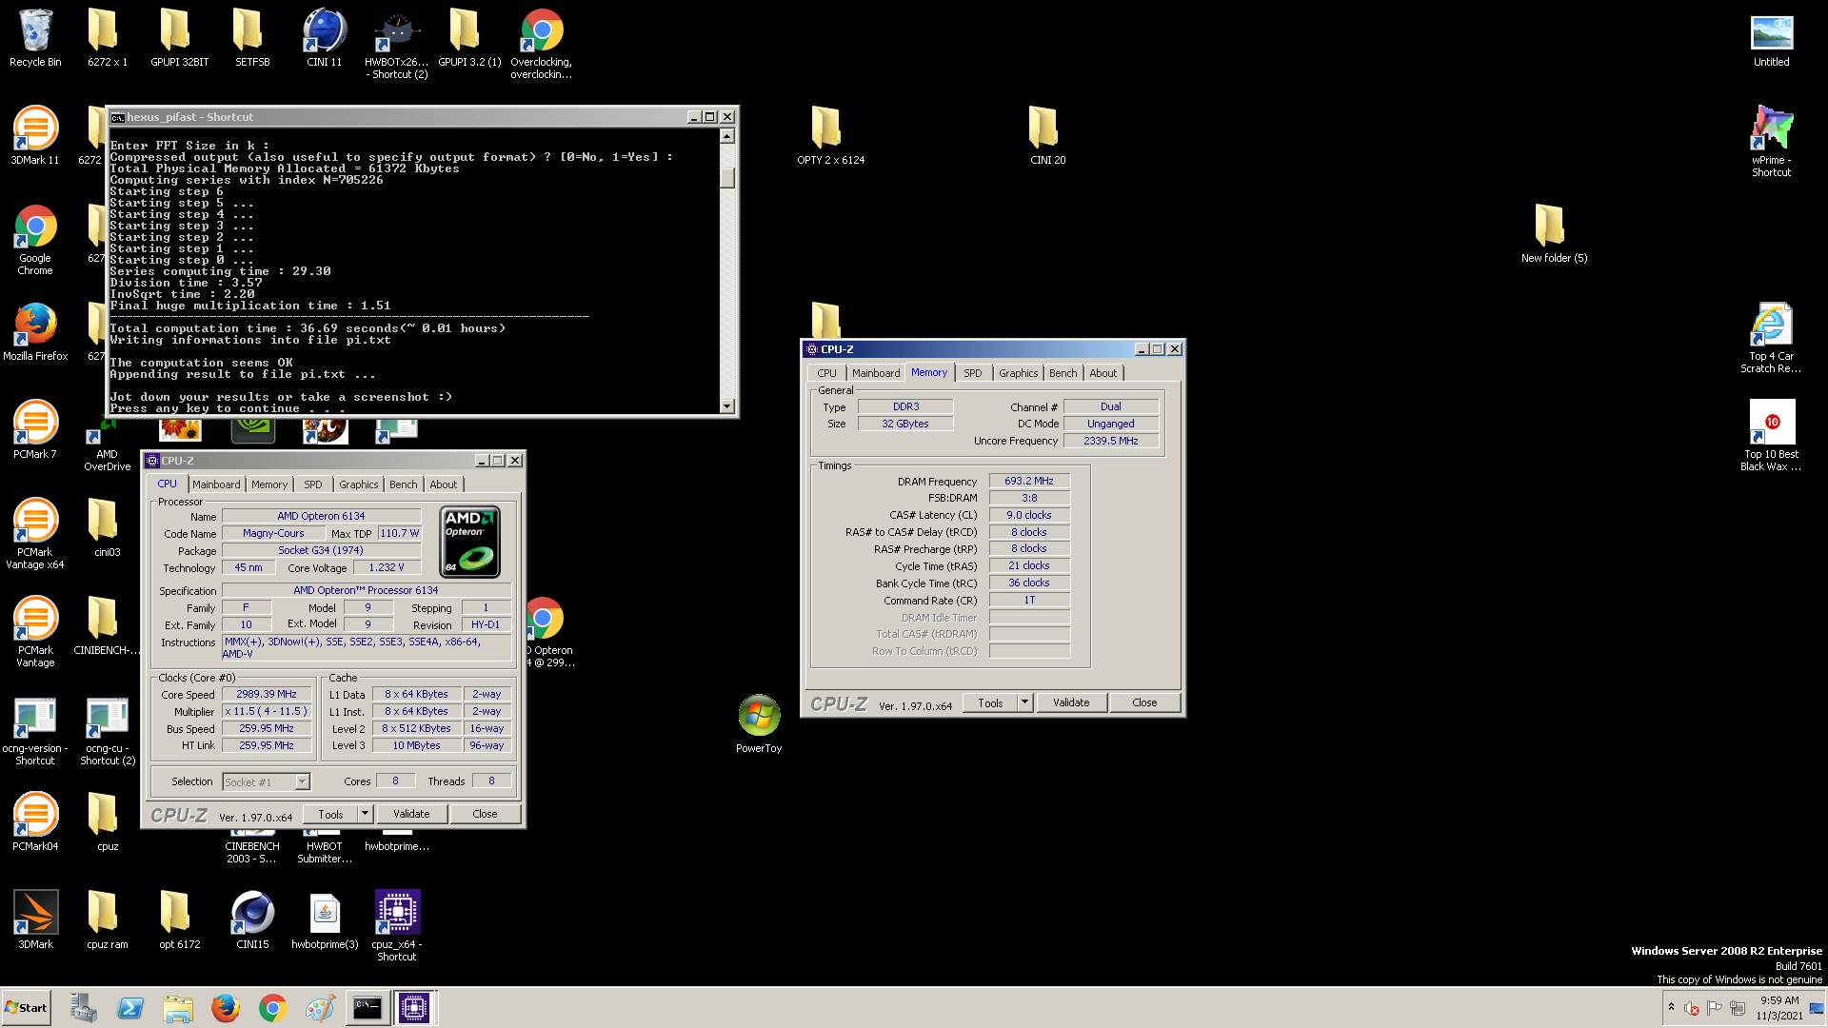
Task: Open About tab in right CPU-Z window
Action: click(x=1103, y=373)
